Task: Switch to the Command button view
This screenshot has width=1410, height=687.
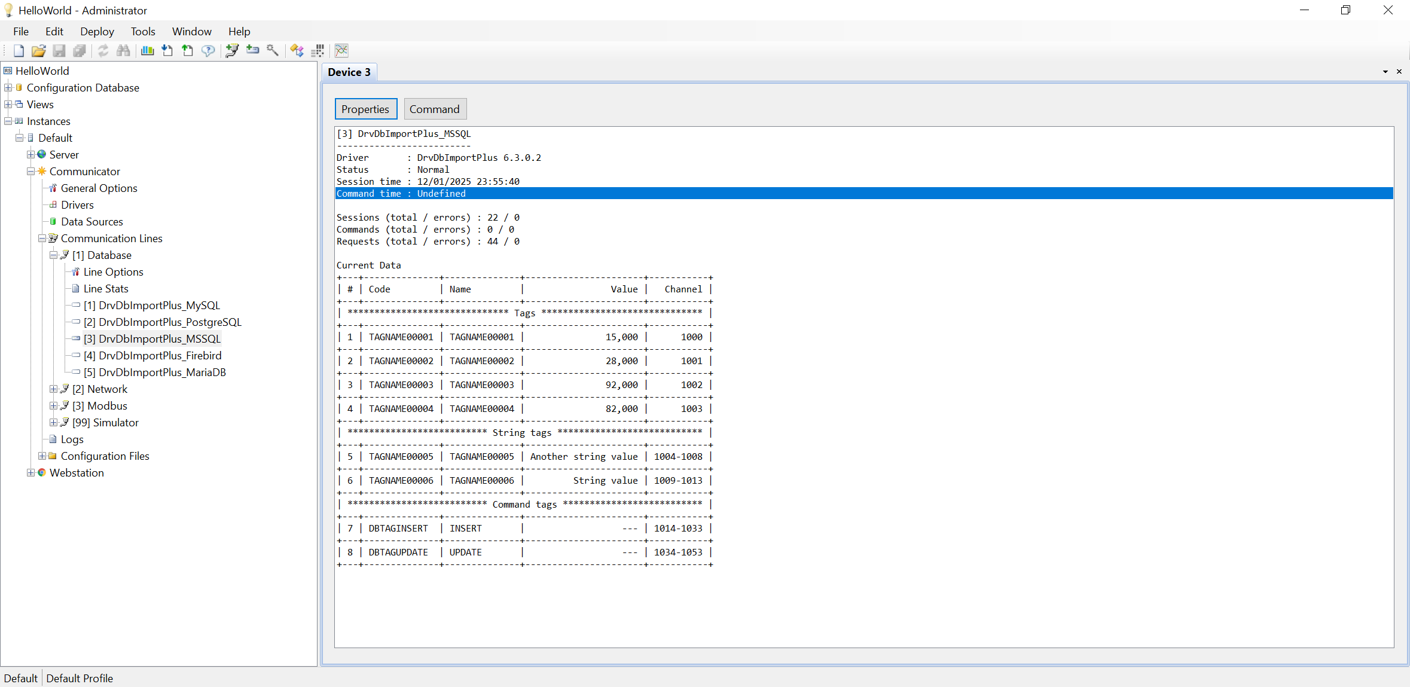Action: (435, 109)
